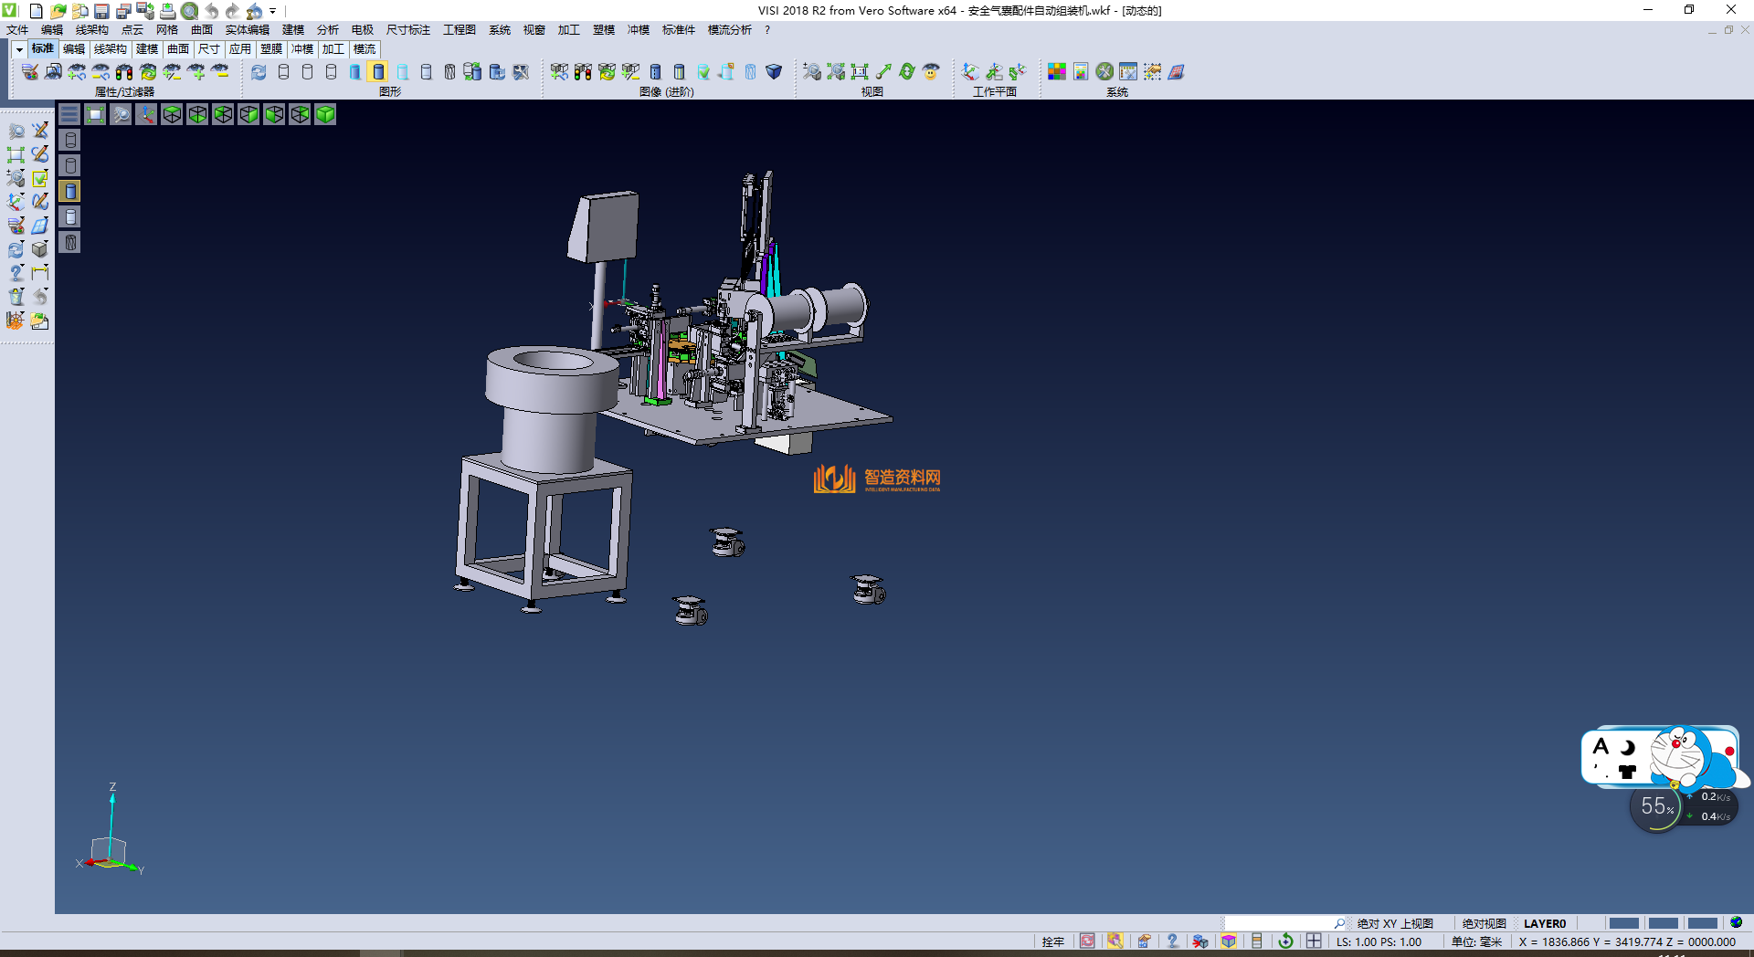Toggle the active shaded mode in left strip

(x=70, y=191)
